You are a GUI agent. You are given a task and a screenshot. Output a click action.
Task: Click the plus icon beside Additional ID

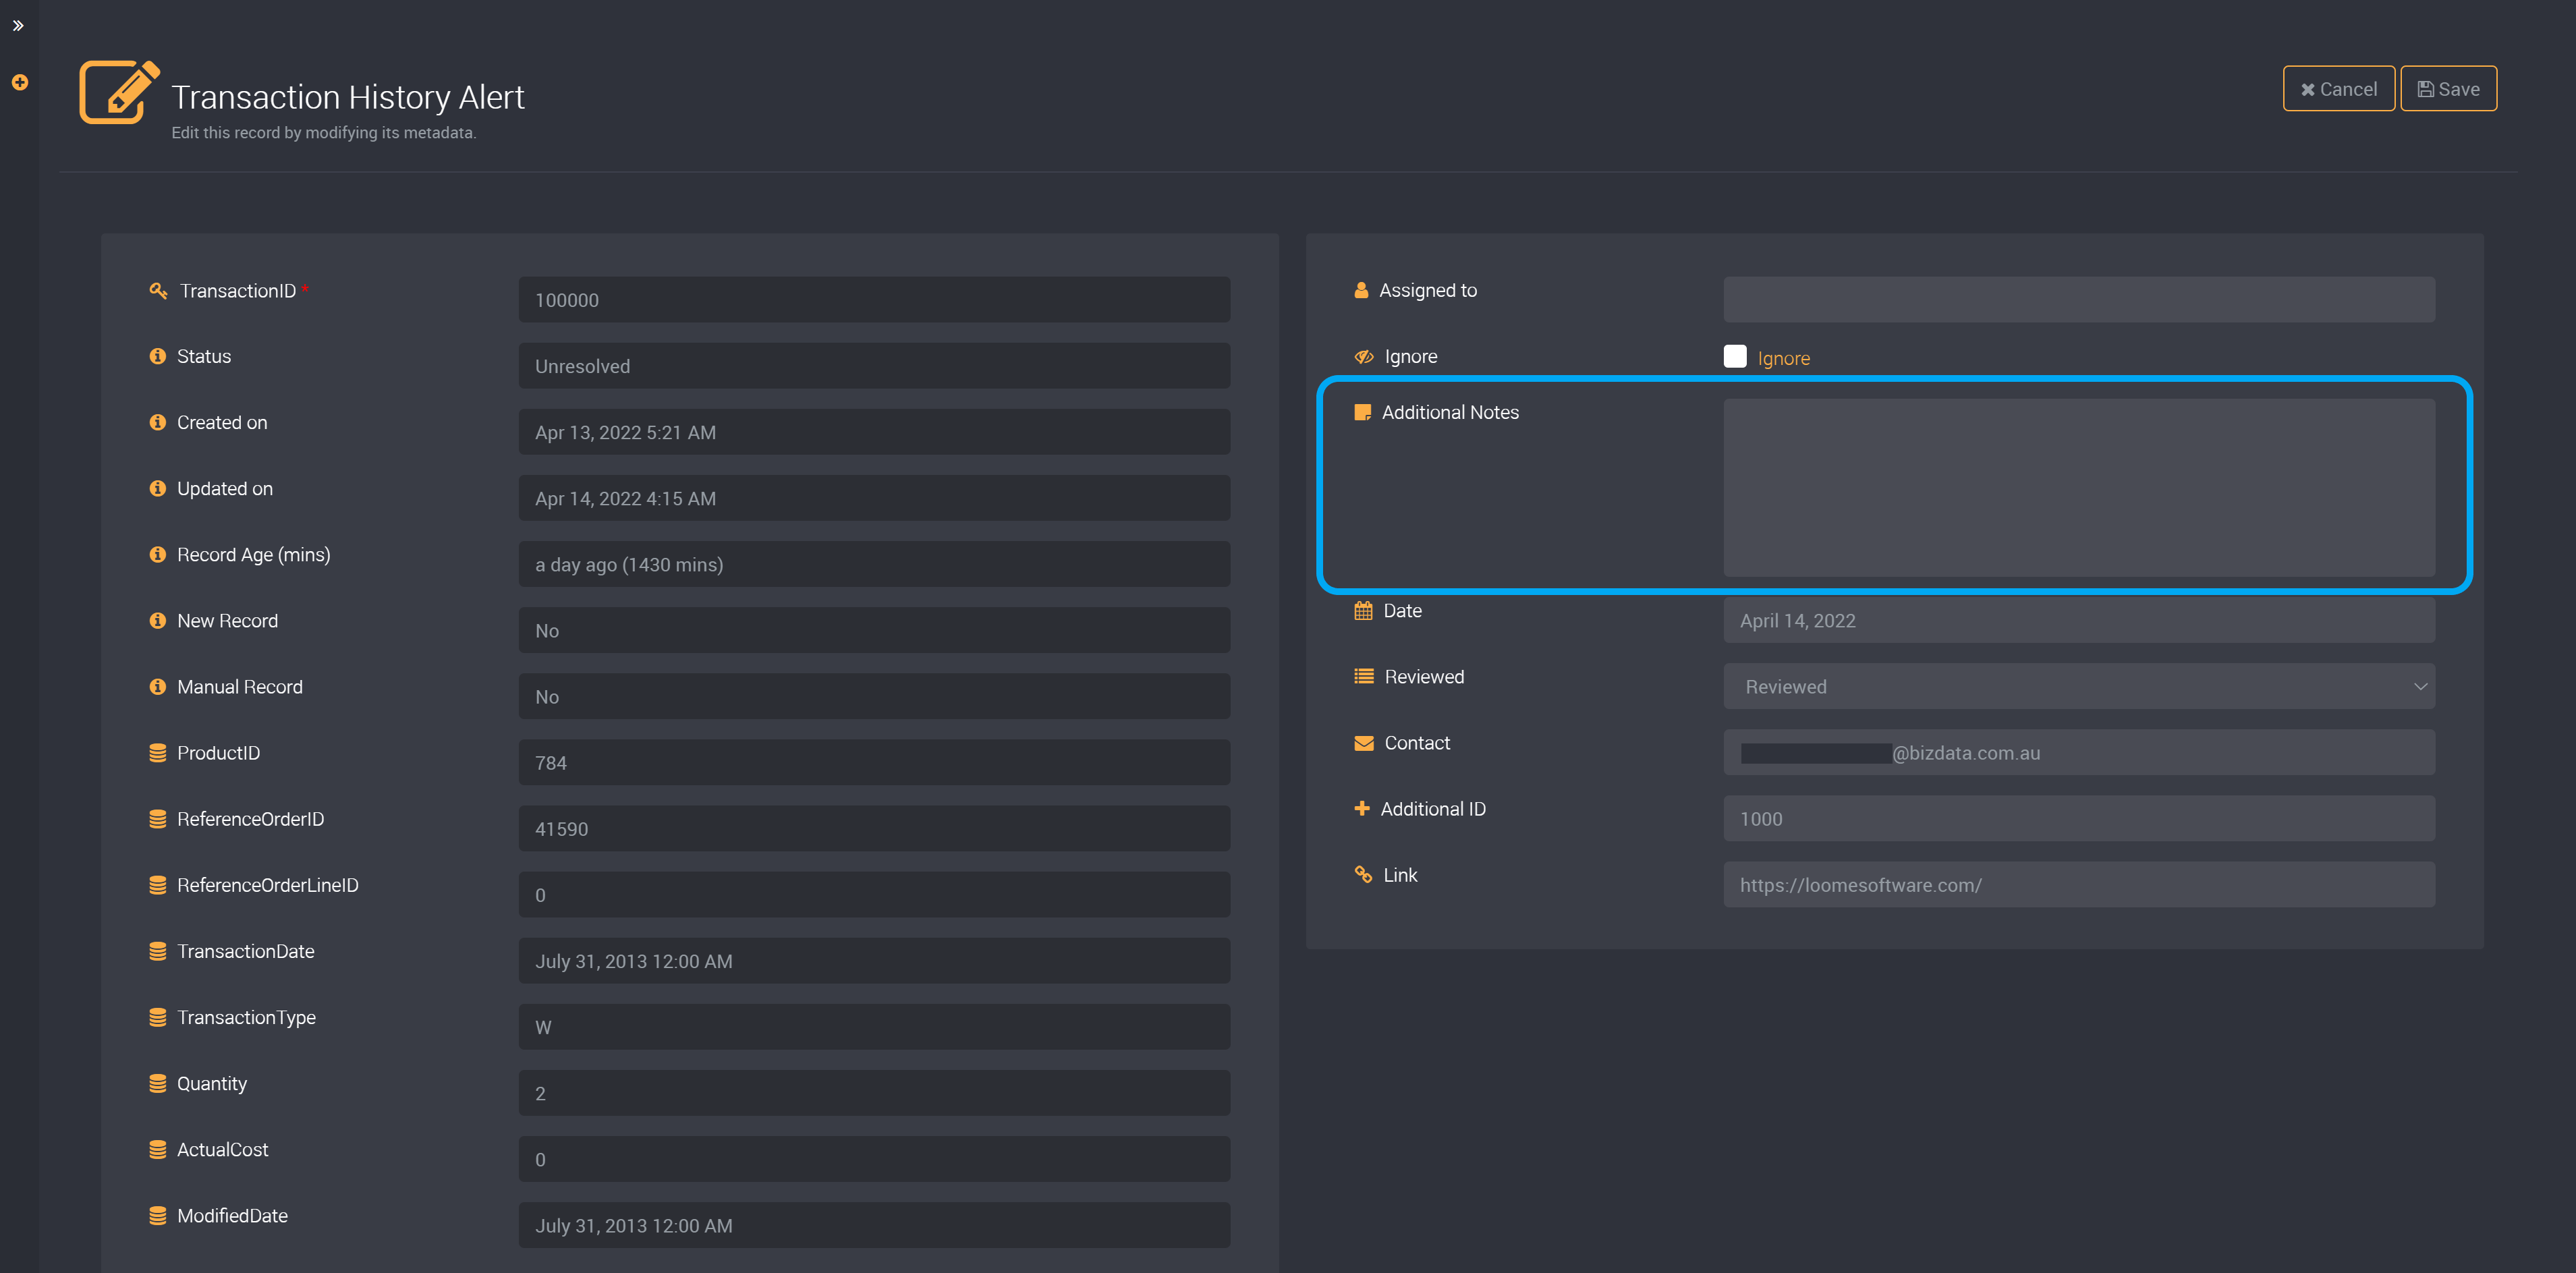[1362, 808]
